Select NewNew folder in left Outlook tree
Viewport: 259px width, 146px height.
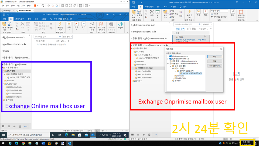[x=11, y=81]
